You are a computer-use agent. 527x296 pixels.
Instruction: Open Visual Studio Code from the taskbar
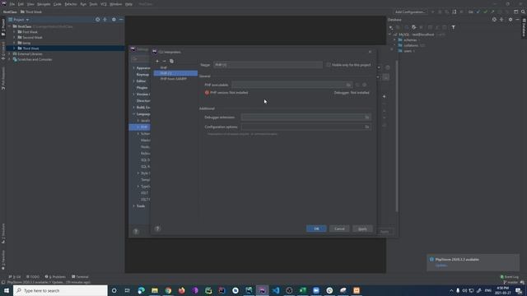[276, 290]
